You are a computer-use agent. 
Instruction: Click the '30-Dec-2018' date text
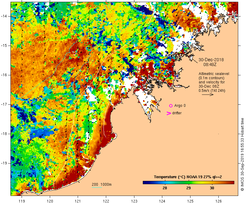[x=211, y=60]
